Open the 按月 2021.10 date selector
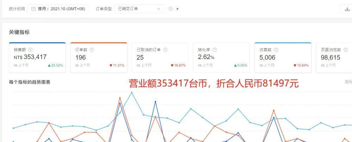 58,9
